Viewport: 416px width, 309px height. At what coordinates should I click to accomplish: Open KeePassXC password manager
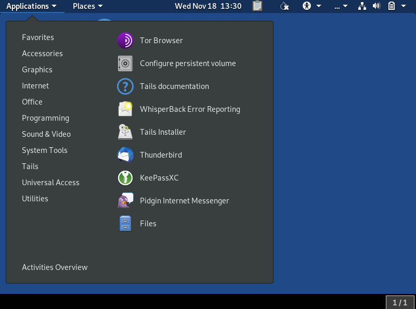(x=159, y=178)
